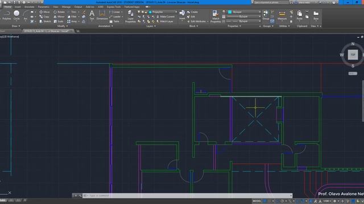Viewport: 364px width, 204px height.
Task: Click the Group tool
Action: click(x=266, y=15)
